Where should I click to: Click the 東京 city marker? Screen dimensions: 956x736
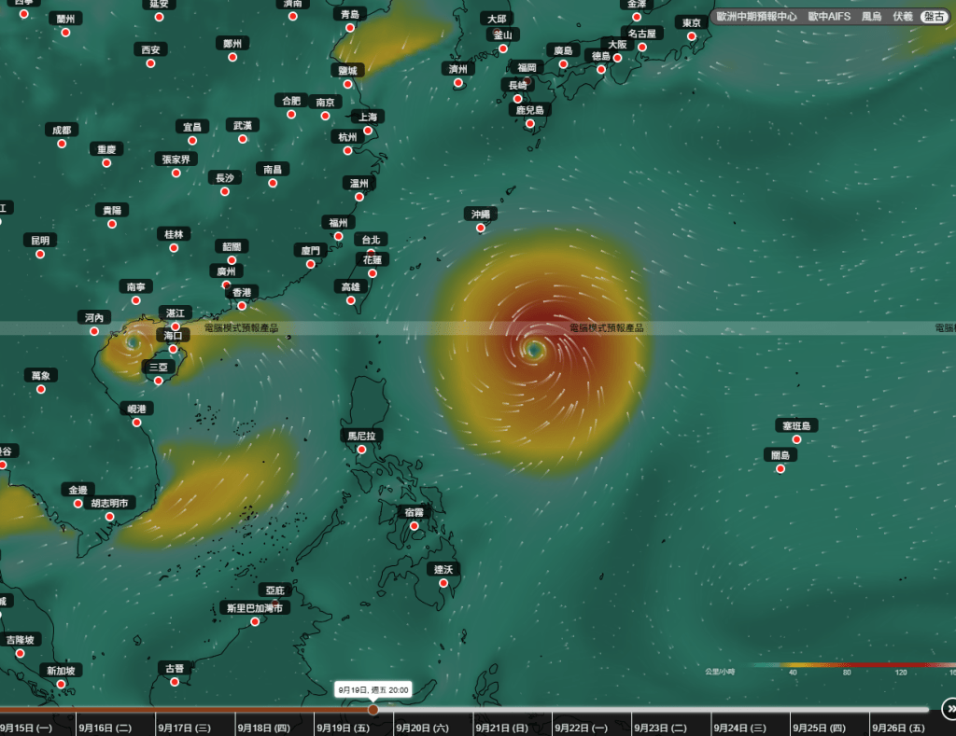click(692, 36)
